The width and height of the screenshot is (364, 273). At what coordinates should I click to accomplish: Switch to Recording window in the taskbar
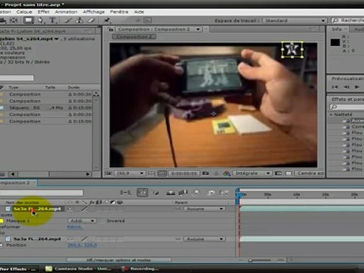[140, 268]
